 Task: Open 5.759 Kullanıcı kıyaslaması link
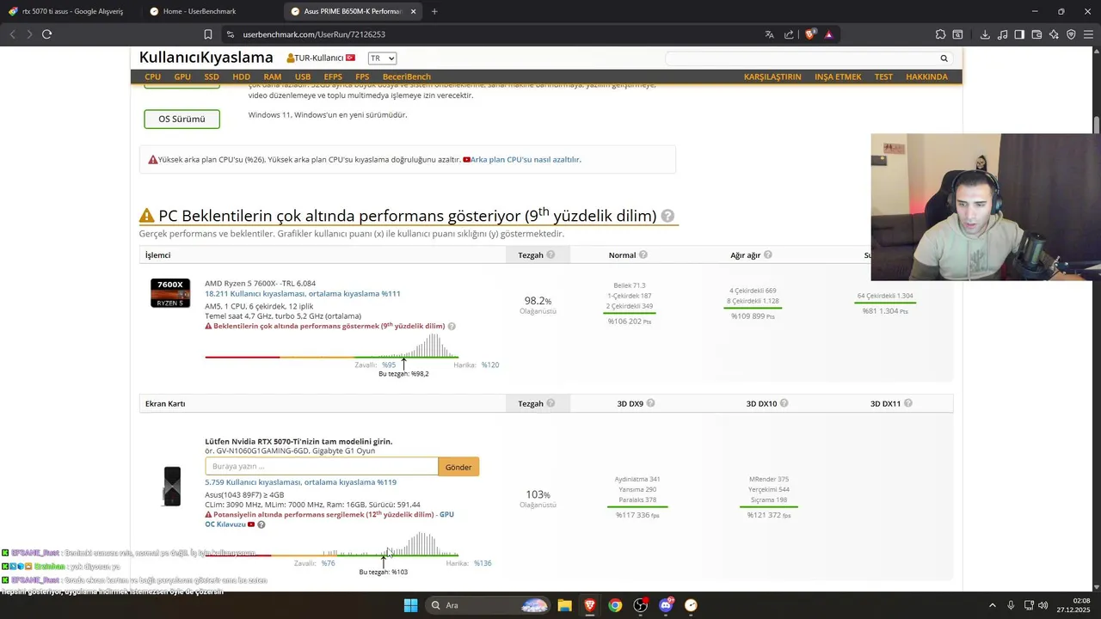(300, 482)
